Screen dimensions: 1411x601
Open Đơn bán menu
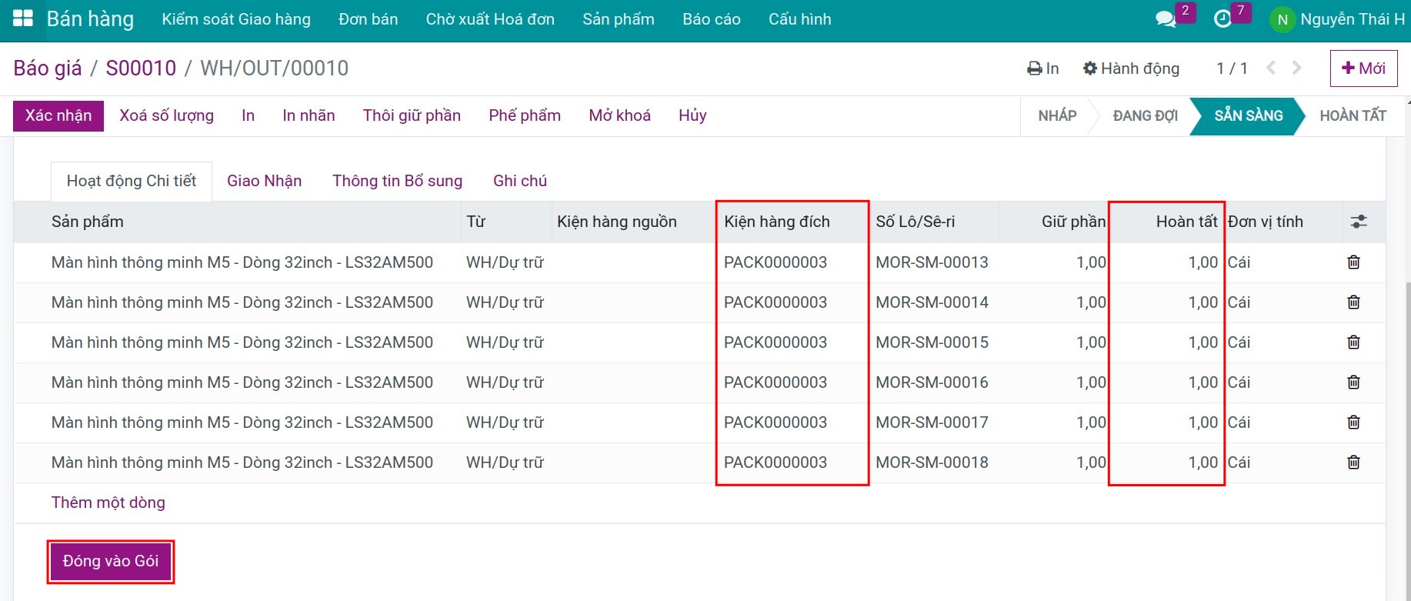[x=369, y=19]
